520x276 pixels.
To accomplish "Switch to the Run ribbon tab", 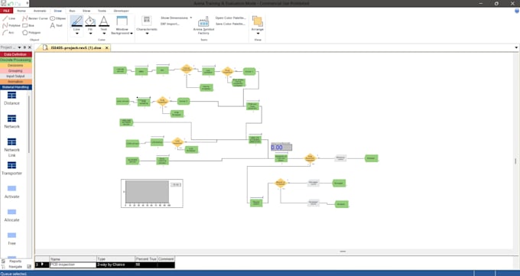I will [72, 11].
